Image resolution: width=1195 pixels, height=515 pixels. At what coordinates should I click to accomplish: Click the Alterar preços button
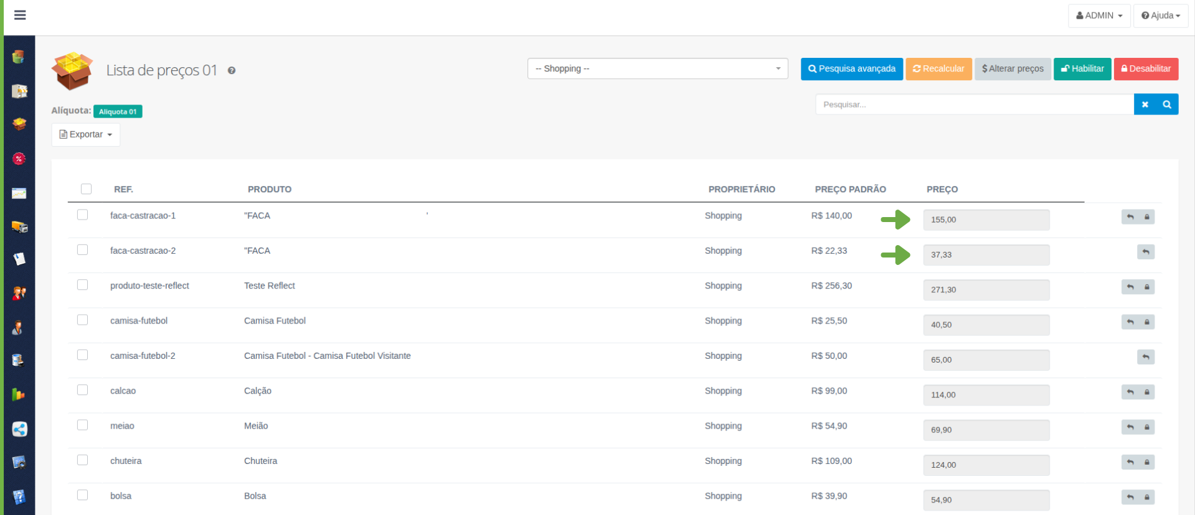[x=1013, y=68]
